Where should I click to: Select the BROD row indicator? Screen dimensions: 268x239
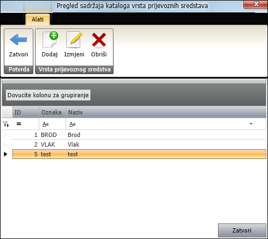5,135
